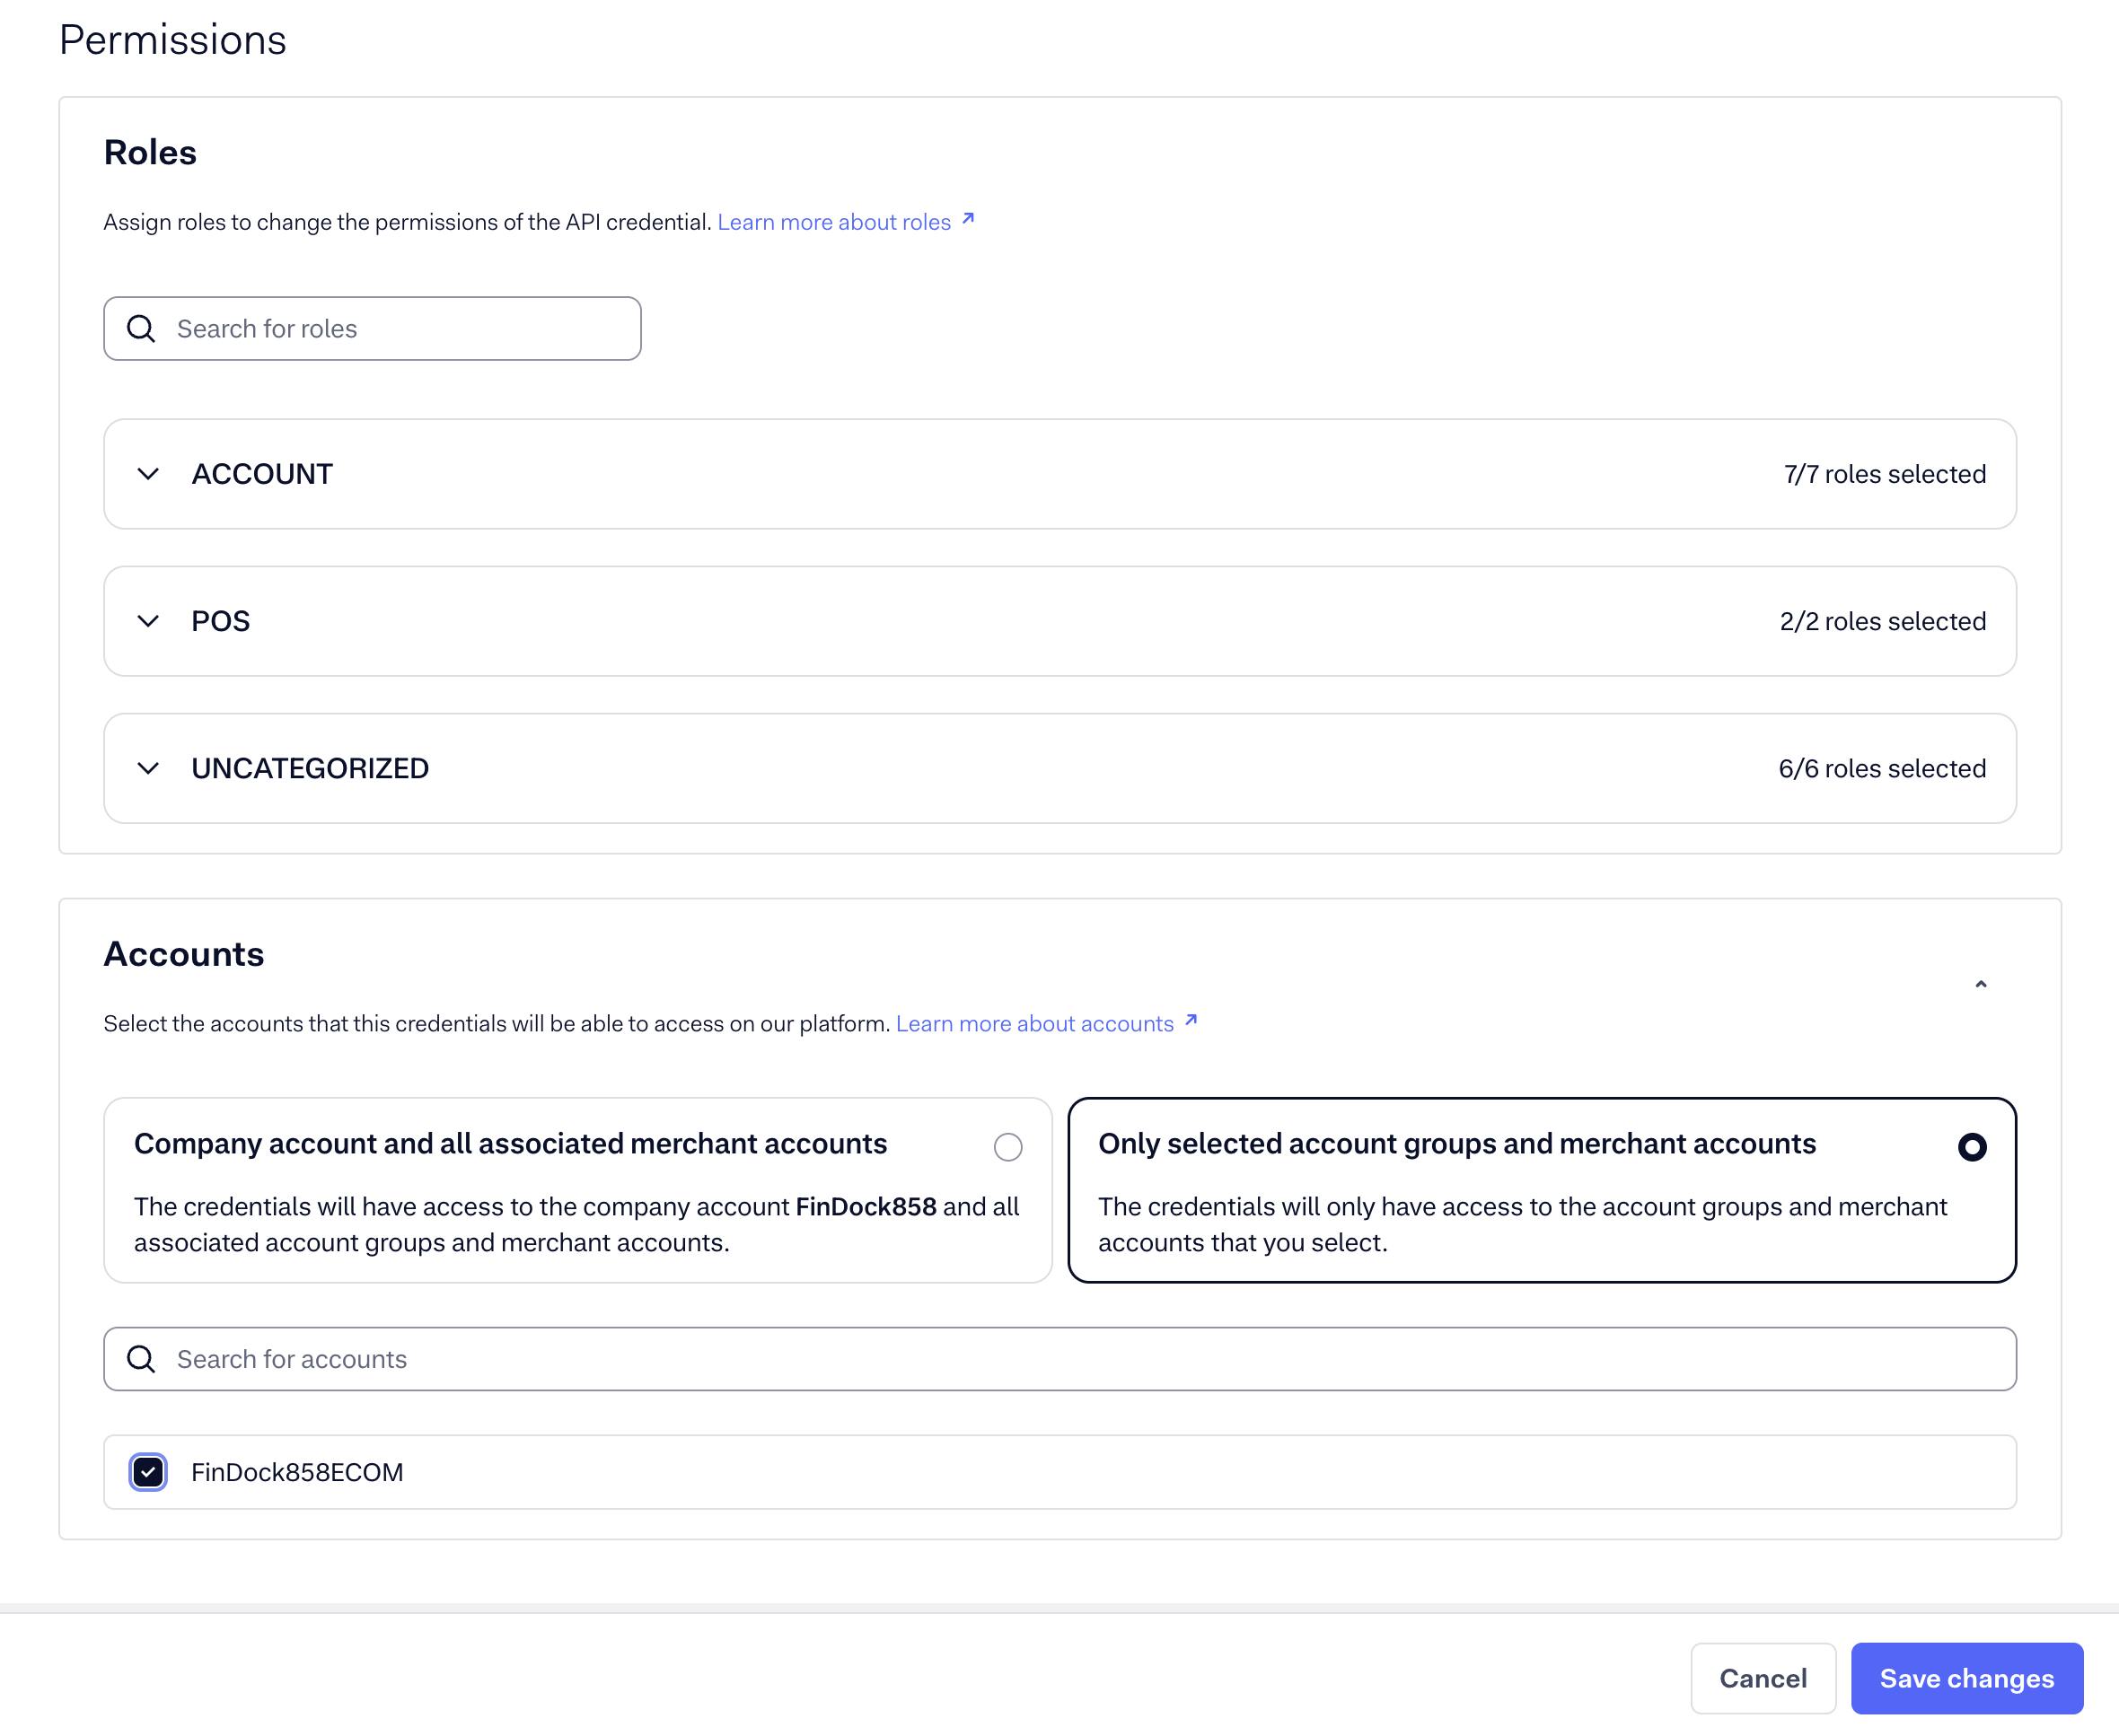Click the magnifier icon in the roles search bar
Screen dimensions: 2119x1736
point(141,328)
